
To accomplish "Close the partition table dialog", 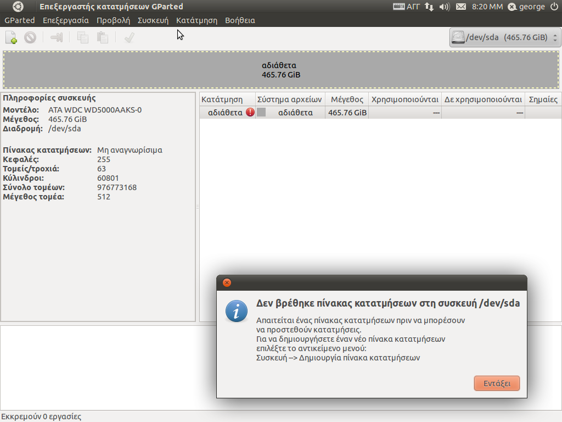I will click(x=227, y=283).
